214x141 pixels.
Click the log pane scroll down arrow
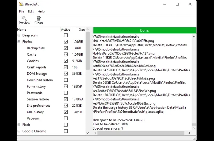(x=194, y=128)
